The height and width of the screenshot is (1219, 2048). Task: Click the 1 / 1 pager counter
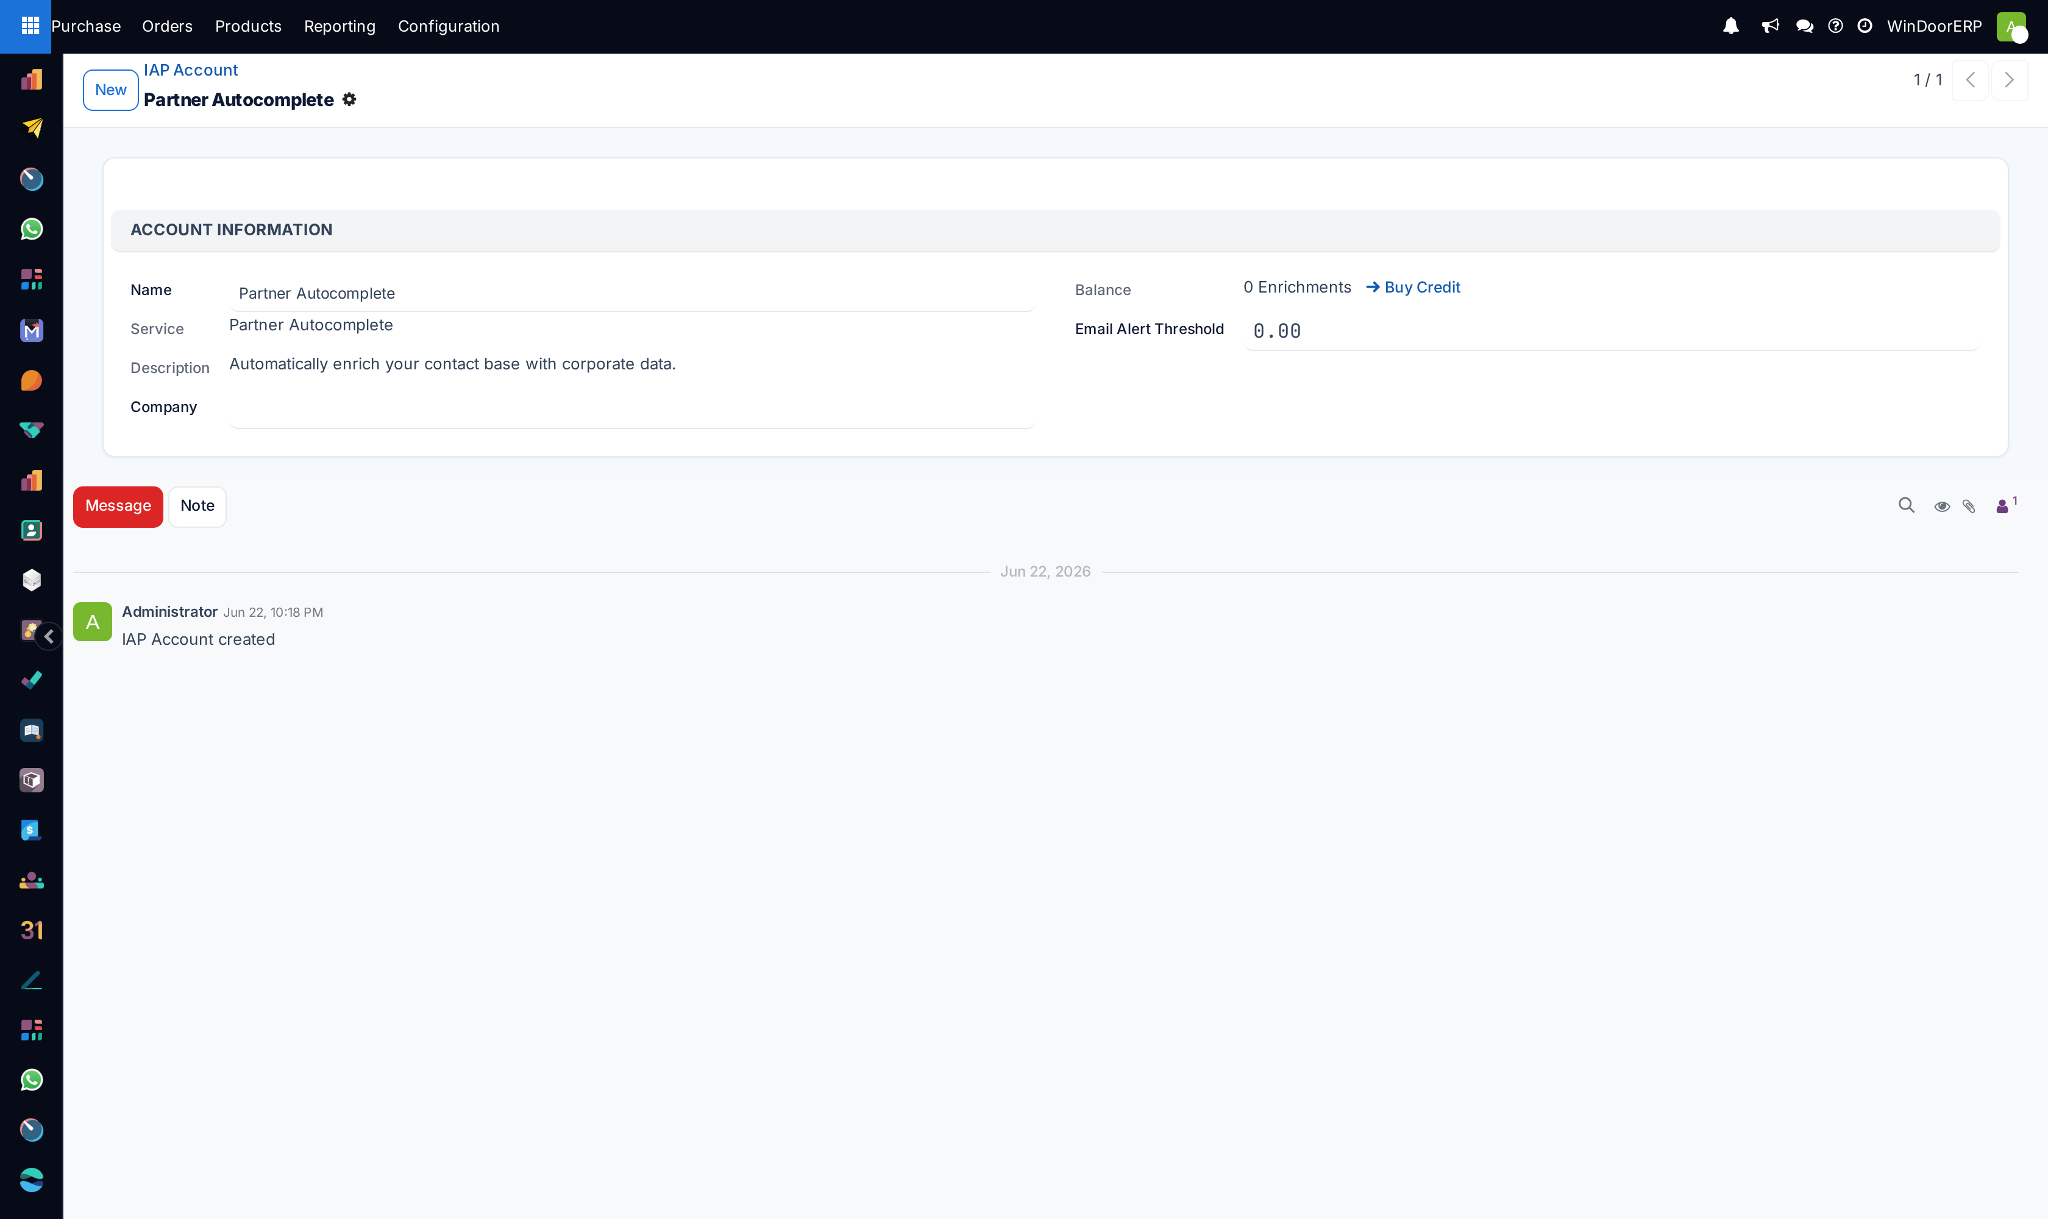(x=1927, y=80)
